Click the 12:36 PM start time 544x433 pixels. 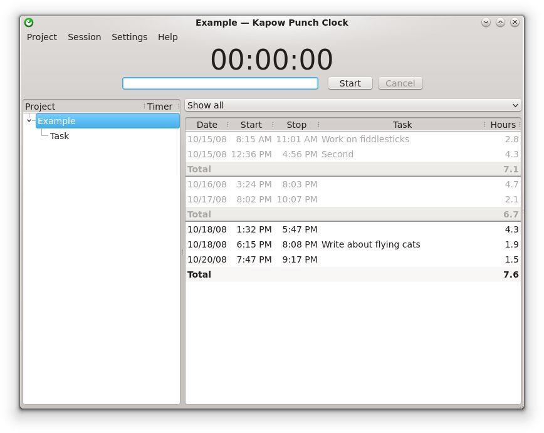pos(251,154)
